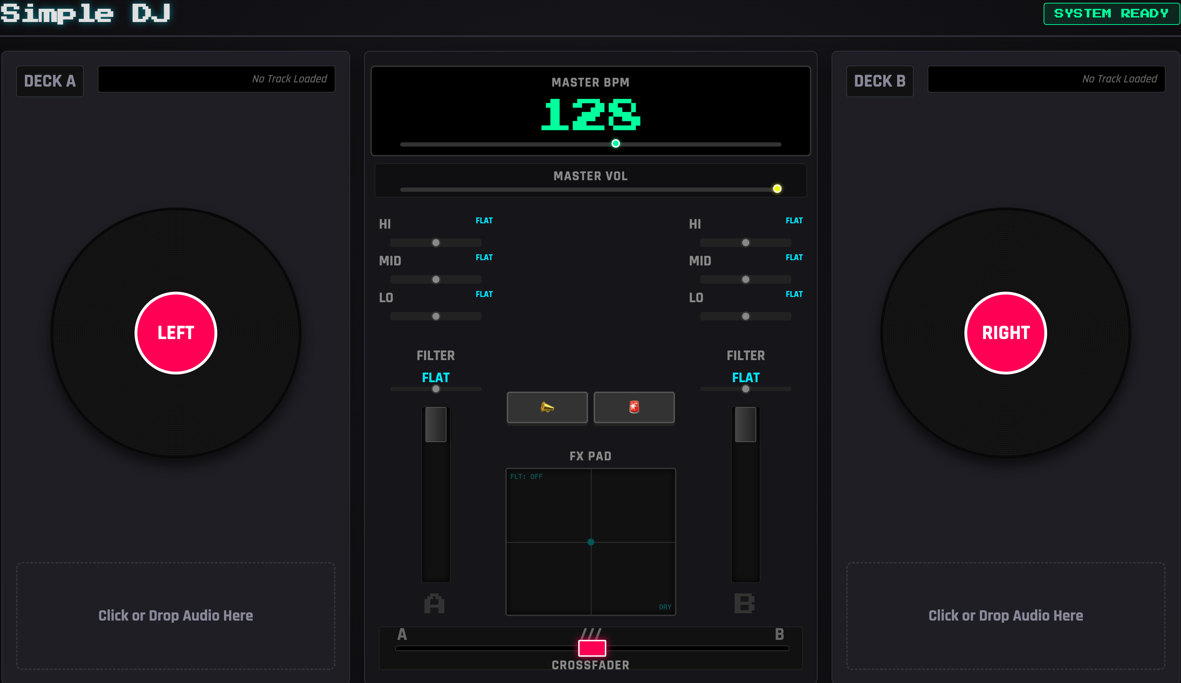Viewport: 1181px width, 683px height.
Task: Reset Deck B LO EQ using FLAT label
Action: [x=794, y=294]
